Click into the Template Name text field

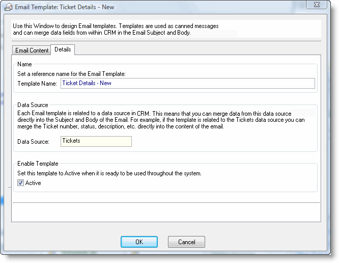pyautogui.click(x=187, y=83)
